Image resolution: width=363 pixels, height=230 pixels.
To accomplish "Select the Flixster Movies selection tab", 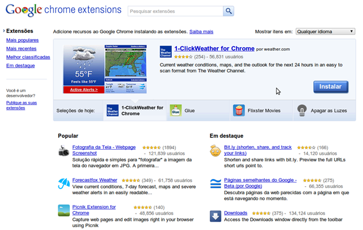I will pyautogui.click(x=261, y=110).
